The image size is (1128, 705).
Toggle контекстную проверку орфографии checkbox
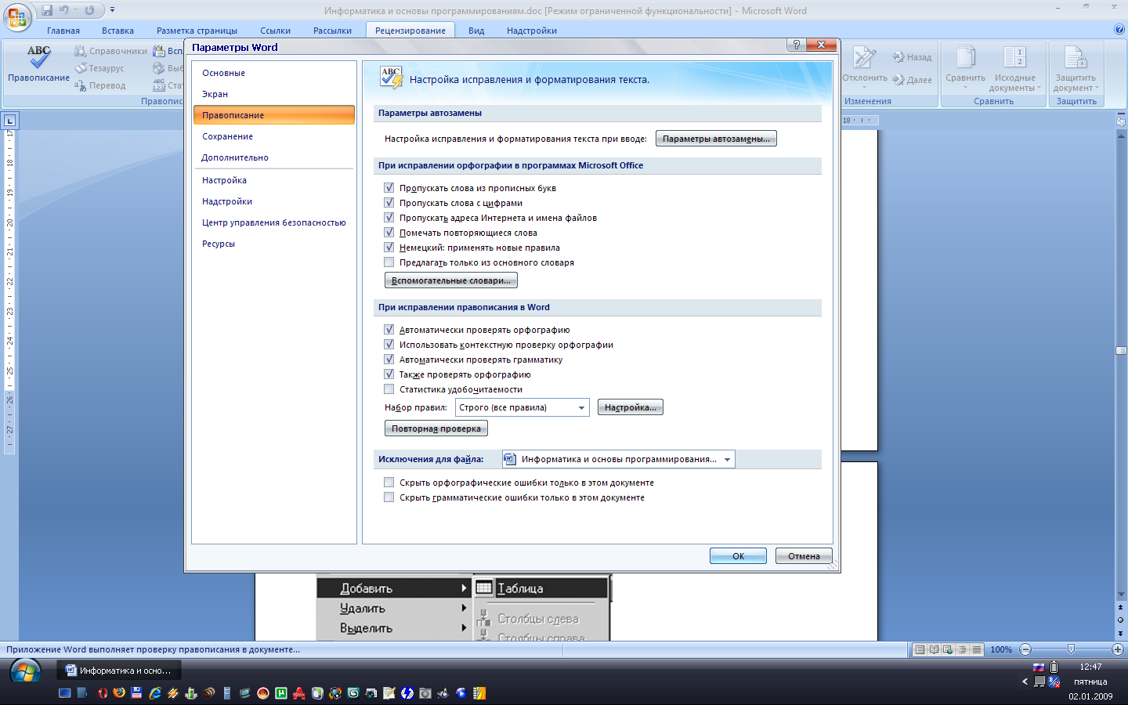point(389,345)
